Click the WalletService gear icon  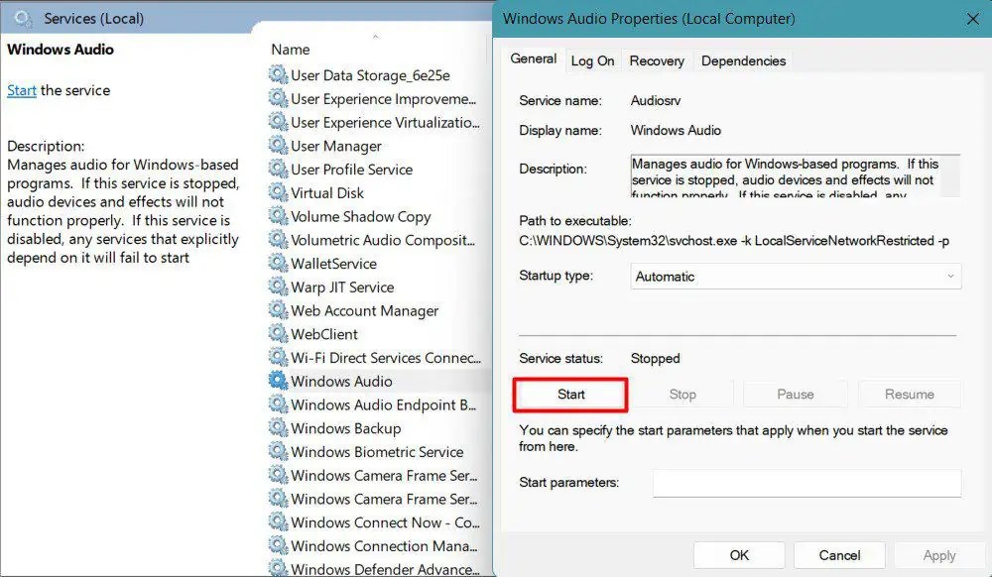(274, 263)
